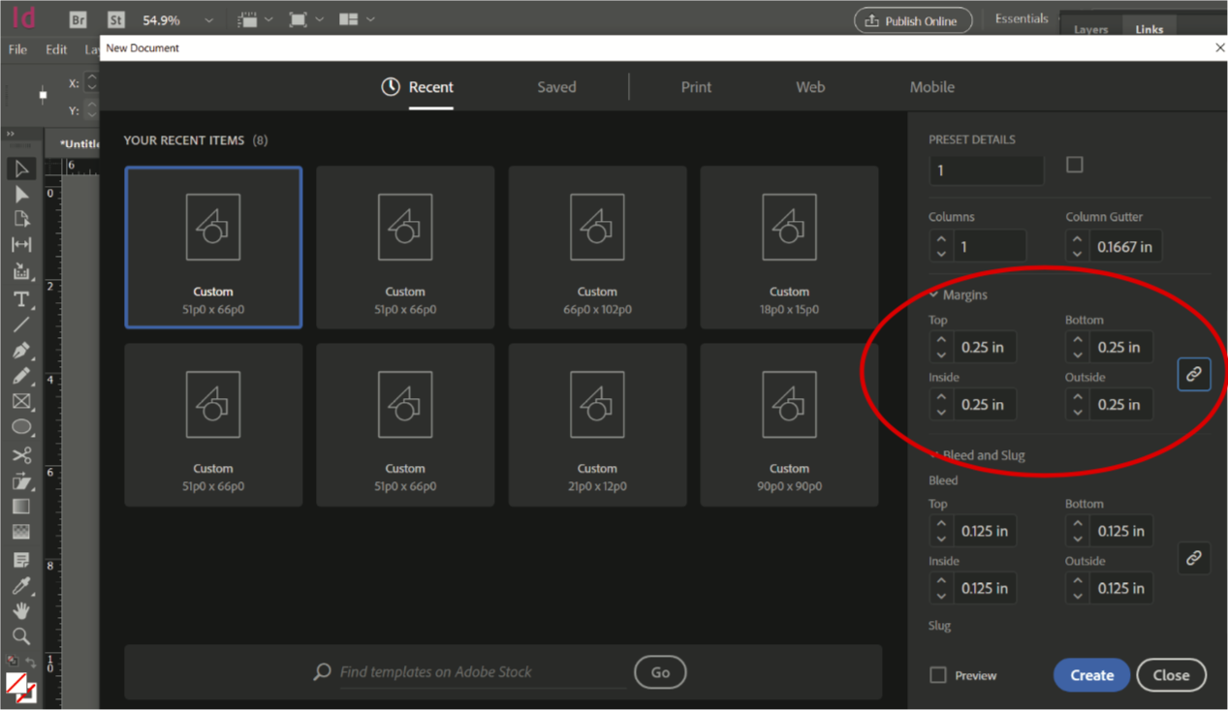Choose the Scissors tool

pos(20,455)
